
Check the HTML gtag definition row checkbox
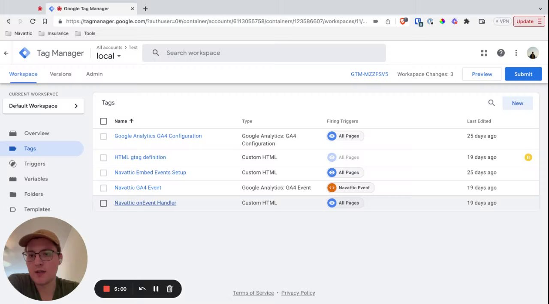103,158
